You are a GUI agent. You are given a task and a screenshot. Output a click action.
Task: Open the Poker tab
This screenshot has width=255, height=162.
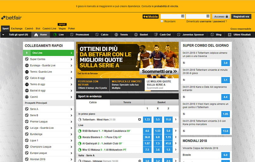71,28
